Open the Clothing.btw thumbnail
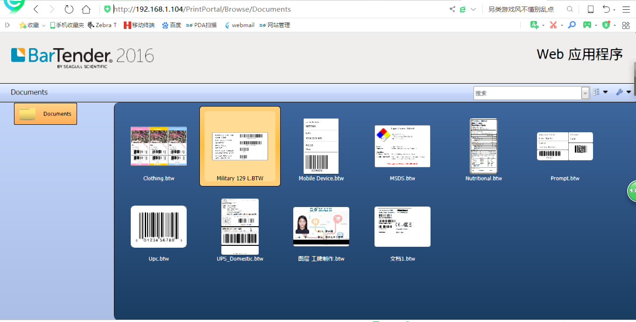The height and width of the screenshot is (322, 636). point(159,146)
